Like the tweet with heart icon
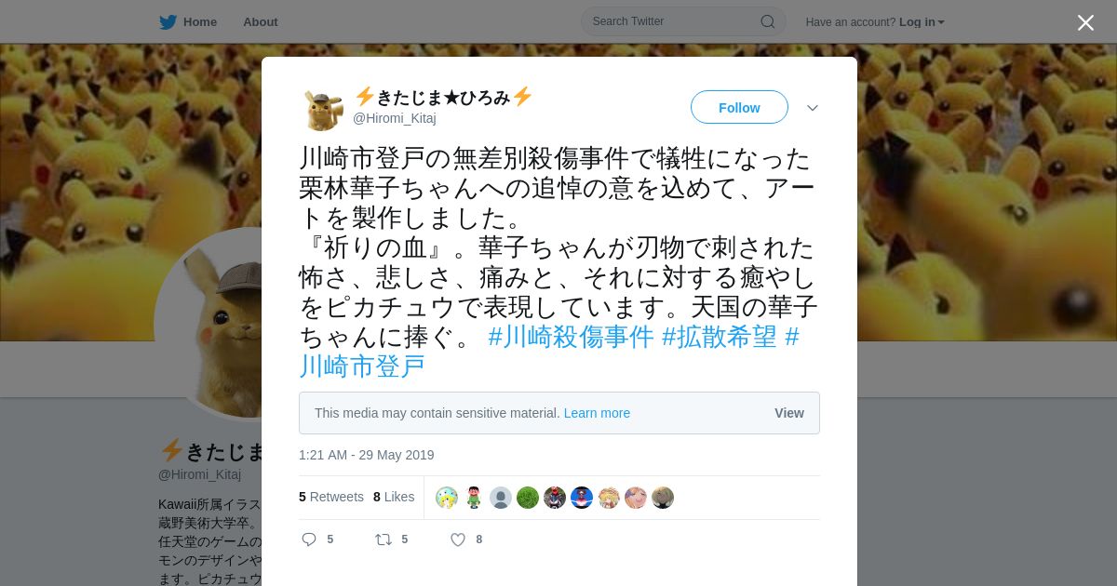Screen dimensions: 1117x586 point(457,539)
